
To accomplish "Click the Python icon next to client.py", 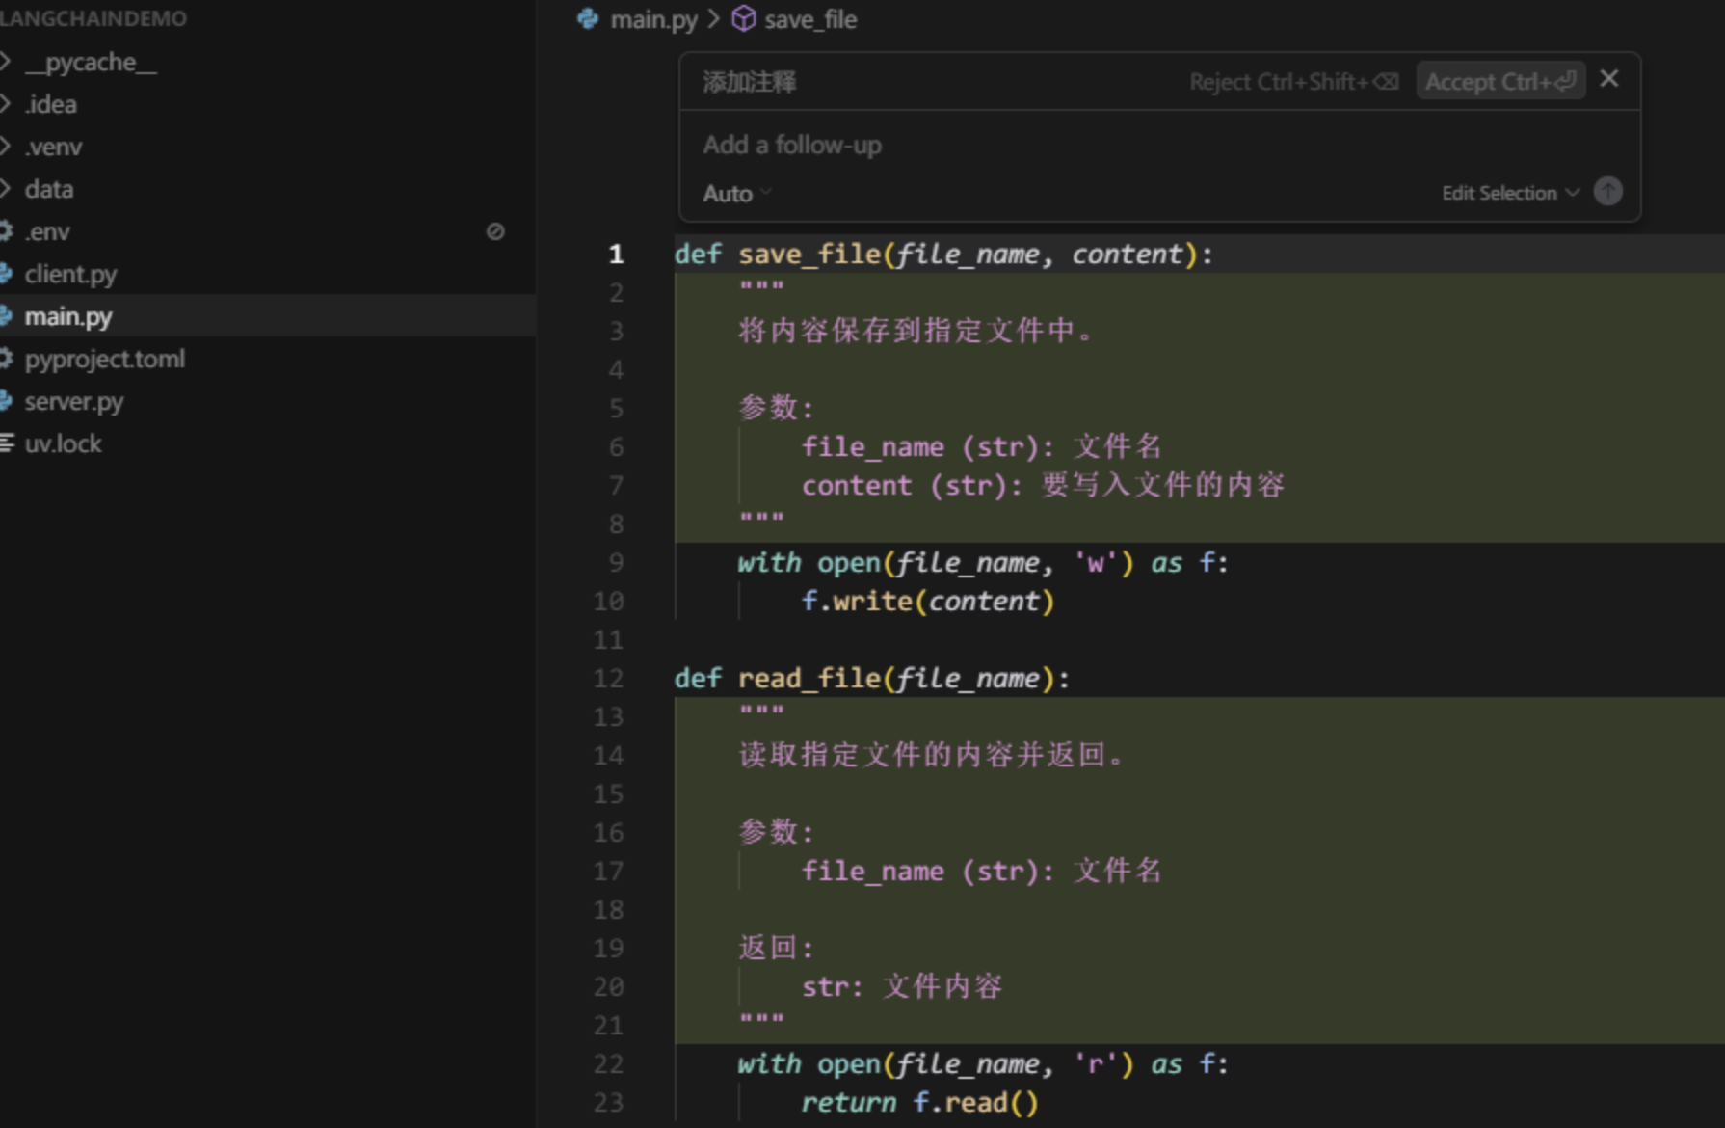I will click(x=6, y=274).
